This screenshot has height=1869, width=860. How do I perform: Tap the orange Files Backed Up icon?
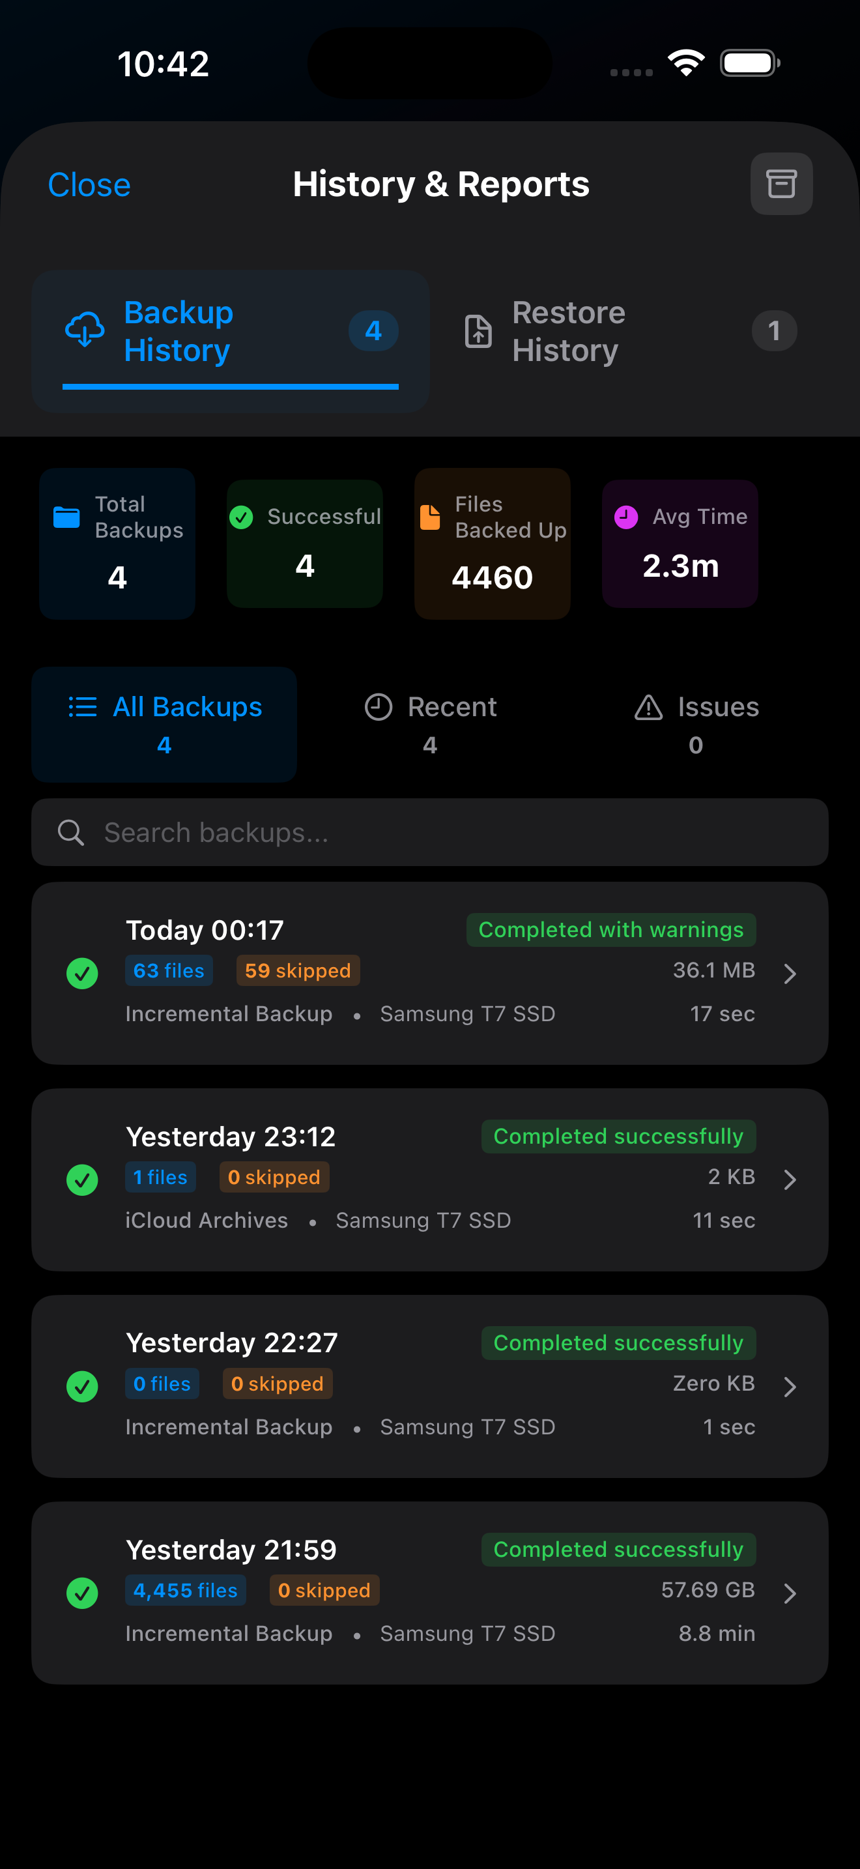[x=430, y=517]
